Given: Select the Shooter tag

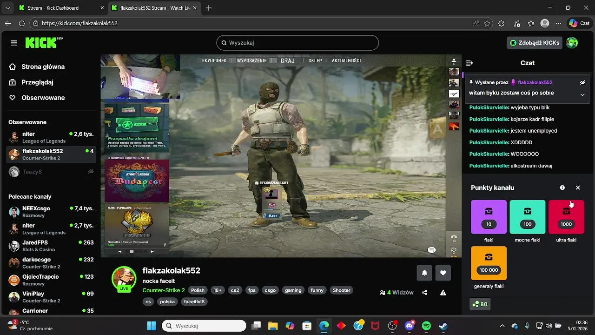Looking at the screenshot, I should tap(341, 290).
